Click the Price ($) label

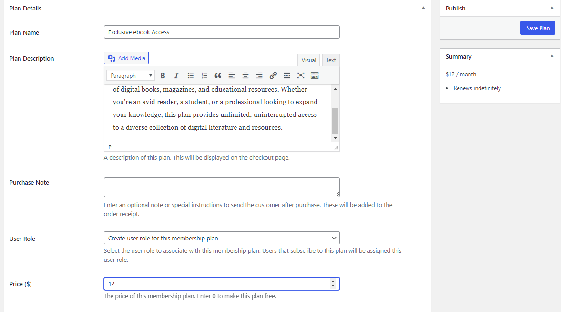(x=20, y=284)
